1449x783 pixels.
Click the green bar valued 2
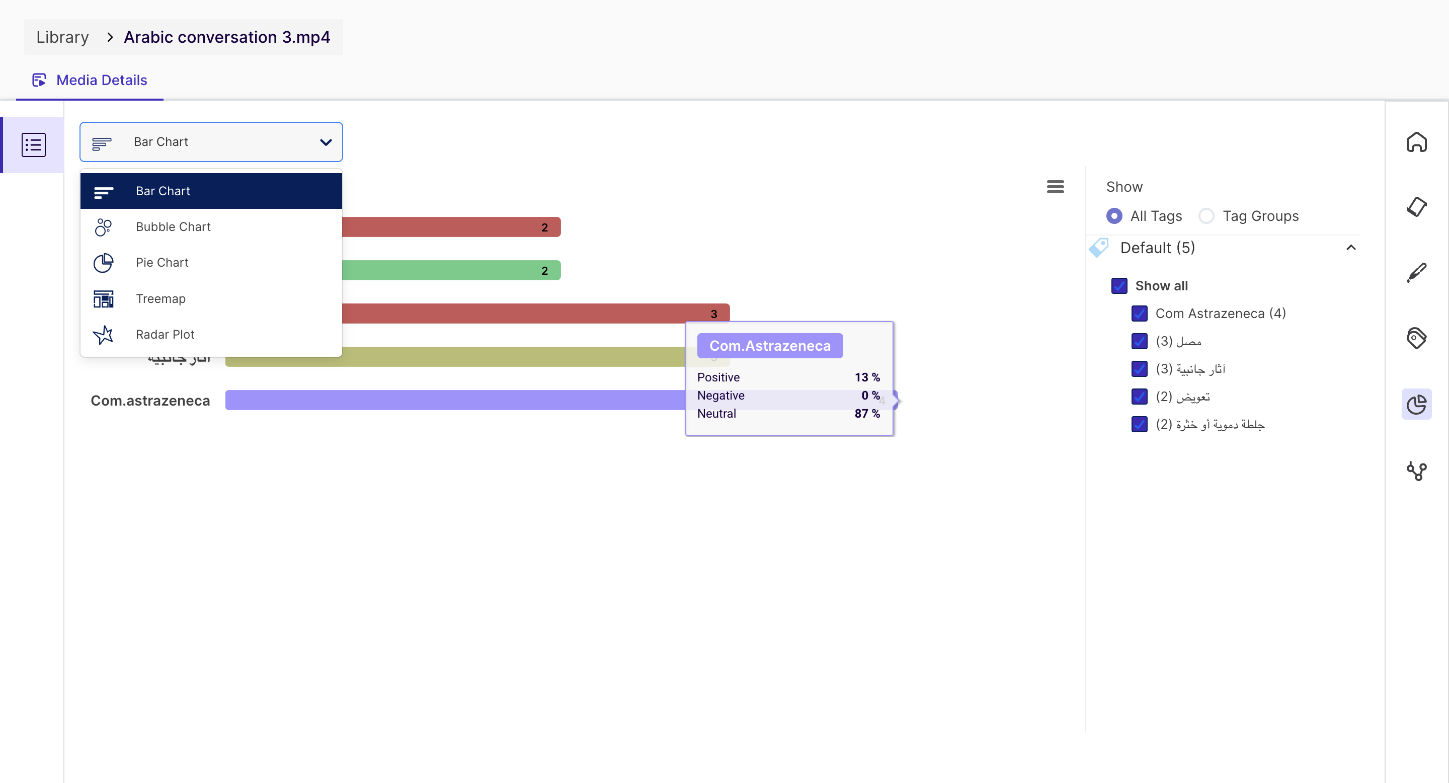coord(451,271)
